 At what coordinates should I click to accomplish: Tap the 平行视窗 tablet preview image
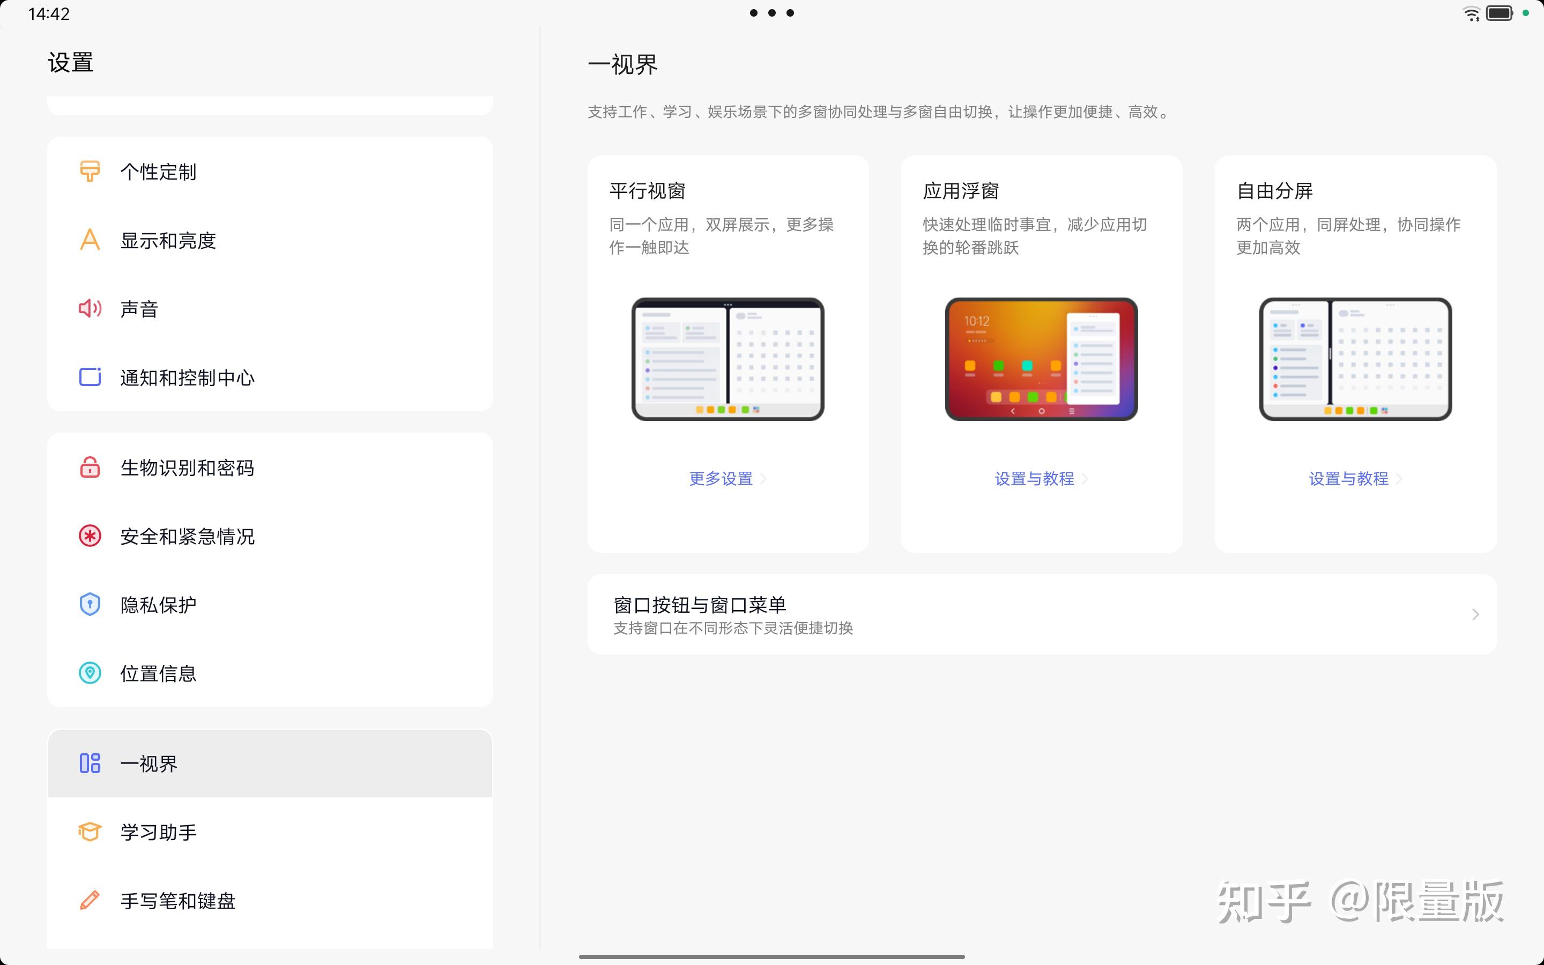coord(728,359)
